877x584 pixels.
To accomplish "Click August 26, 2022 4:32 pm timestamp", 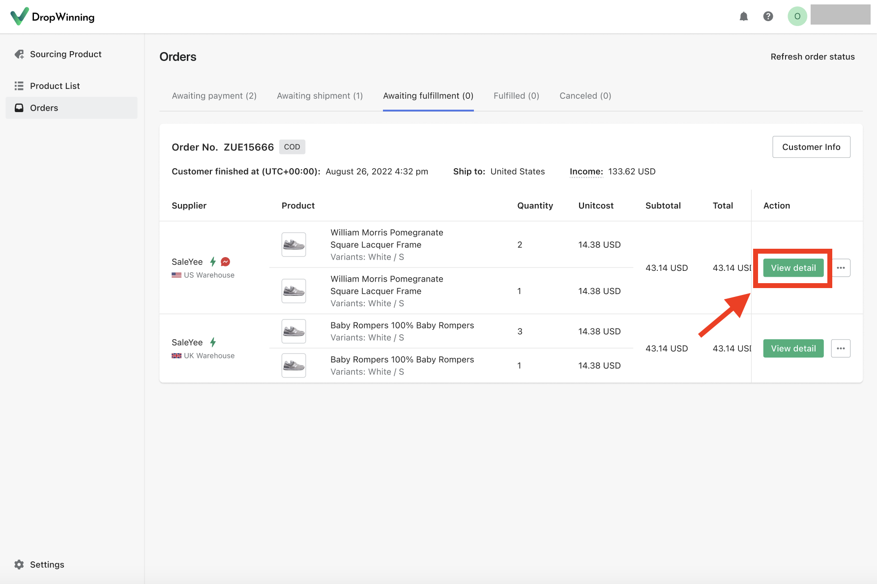I will click(x=377, y=172).
